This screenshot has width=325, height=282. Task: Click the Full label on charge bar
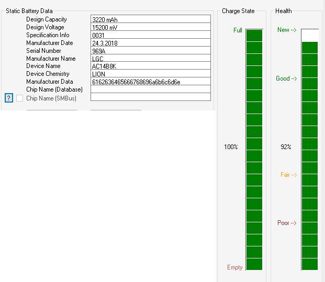pos(238,30)
